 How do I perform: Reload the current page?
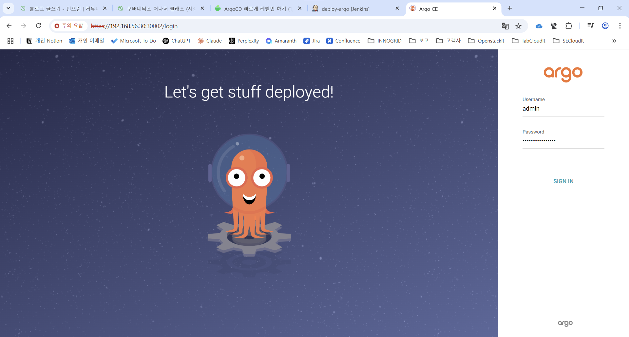(x=38, y=26)
